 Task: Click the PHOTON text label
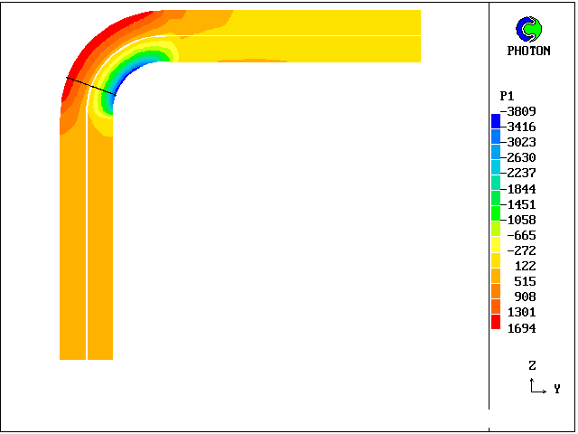tap(528, 52)
